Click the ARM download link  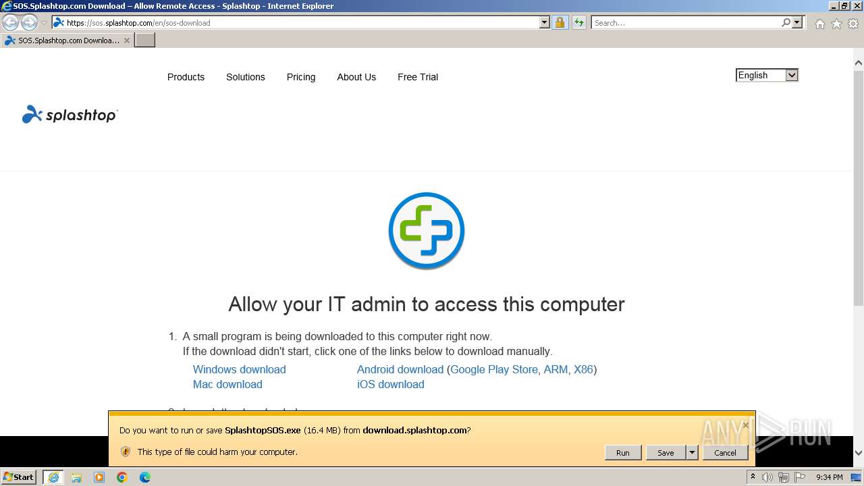pos(556,369)
